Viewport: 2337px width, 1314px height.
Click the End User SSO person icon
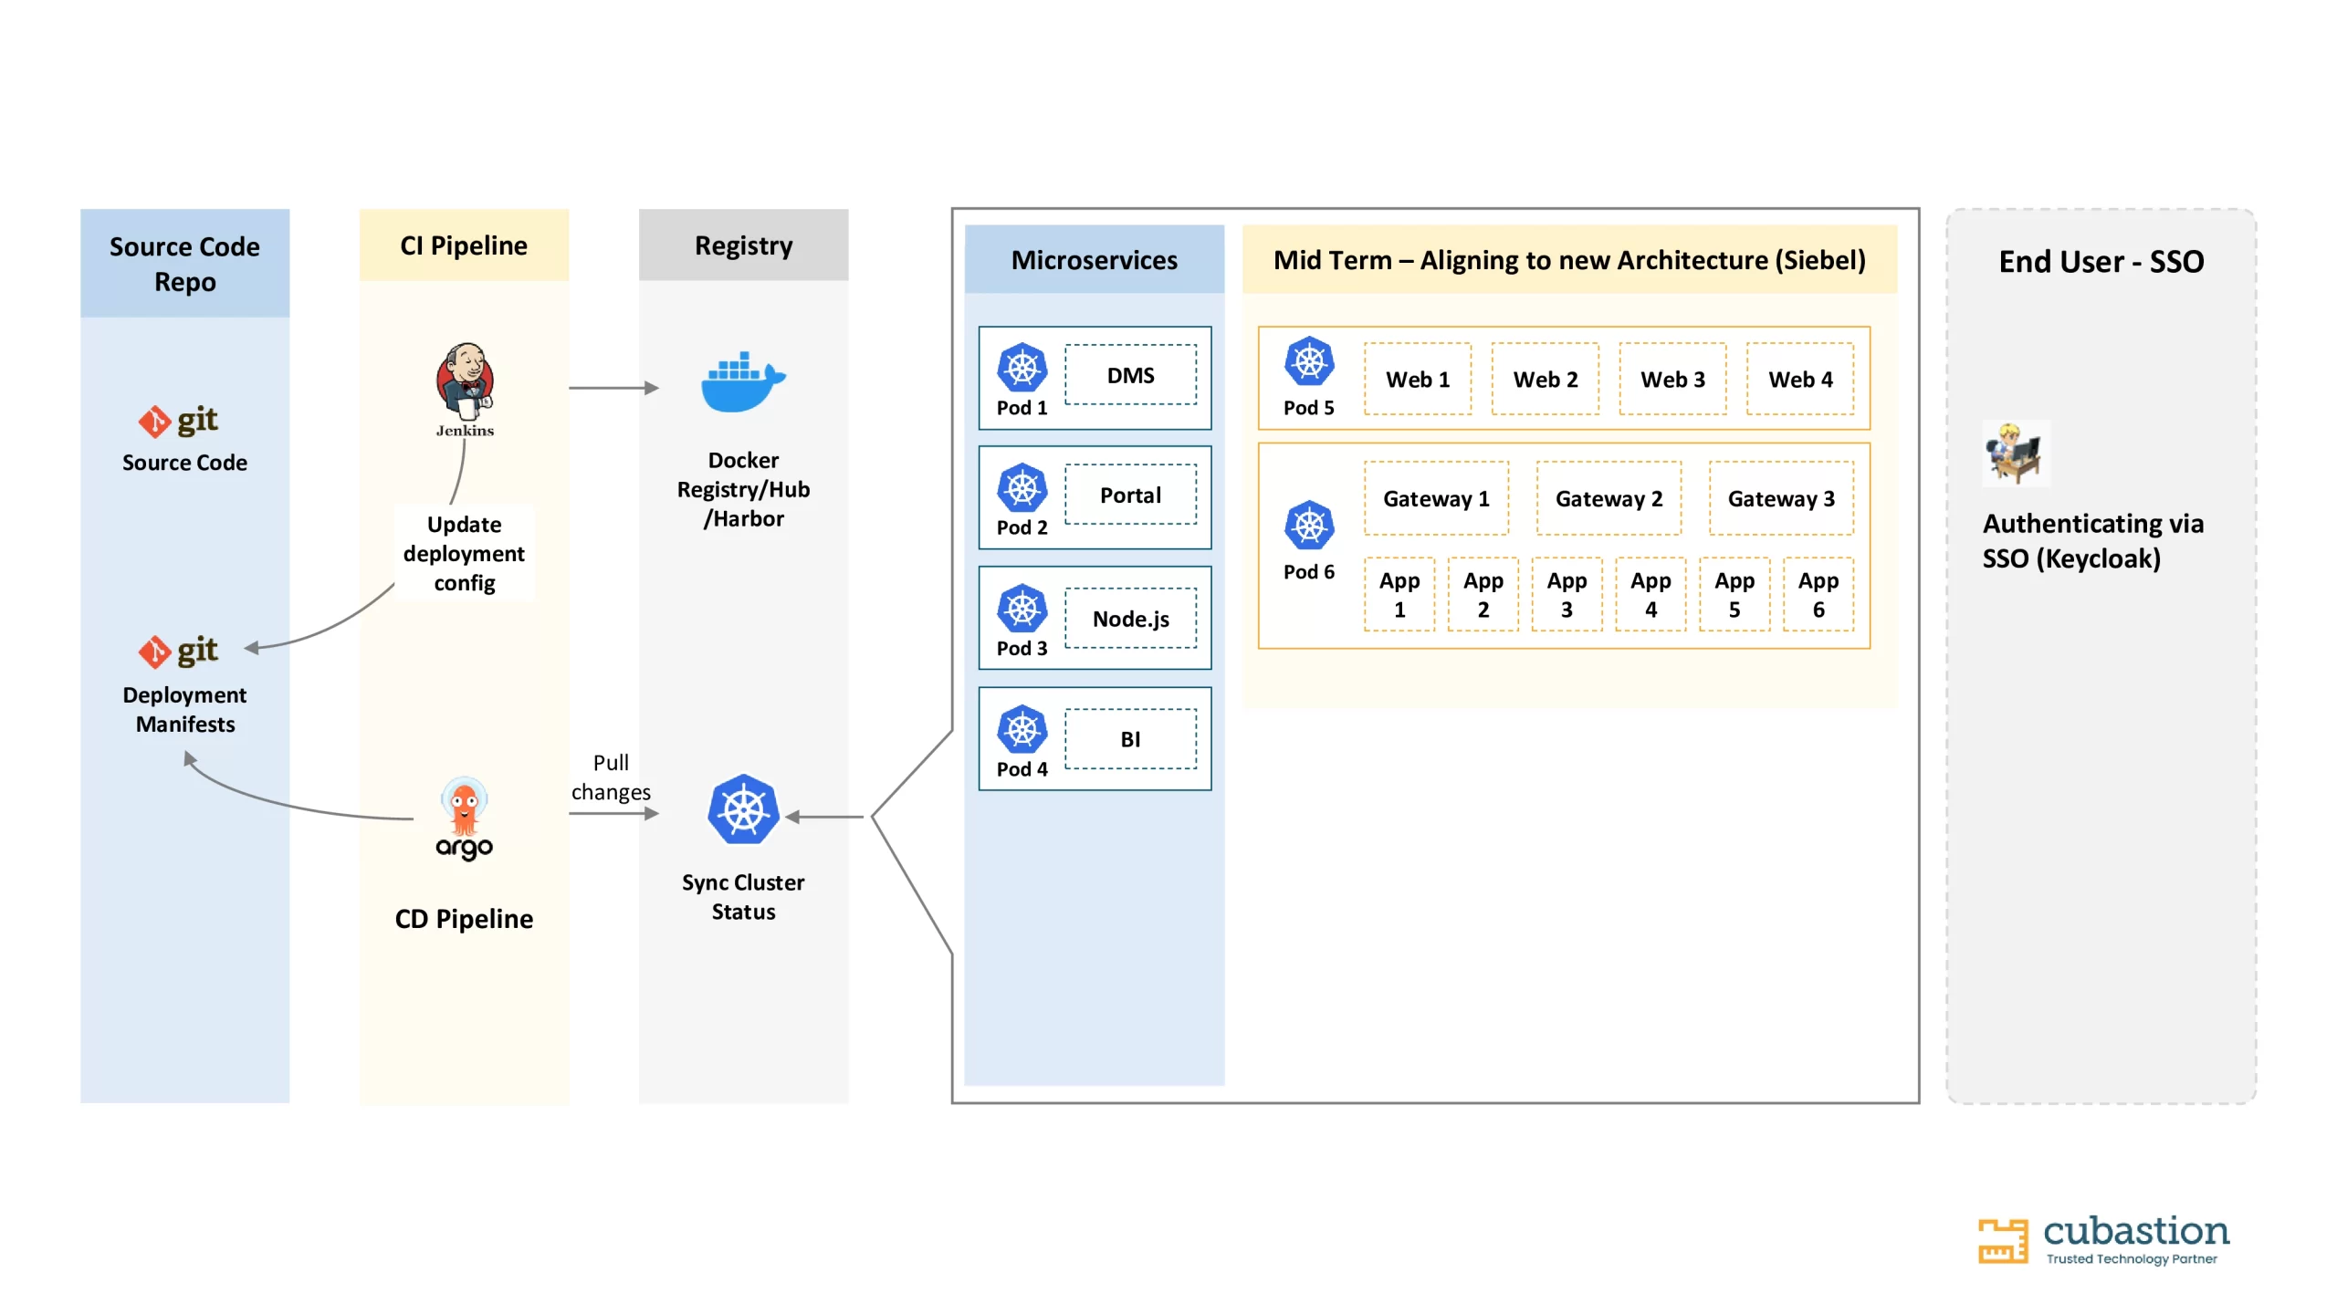(2016, 453)
